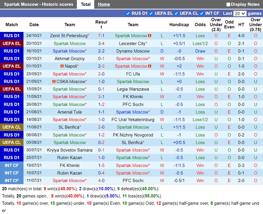
Task: Select the 7-1 result score
Action: tap(101, 36)
